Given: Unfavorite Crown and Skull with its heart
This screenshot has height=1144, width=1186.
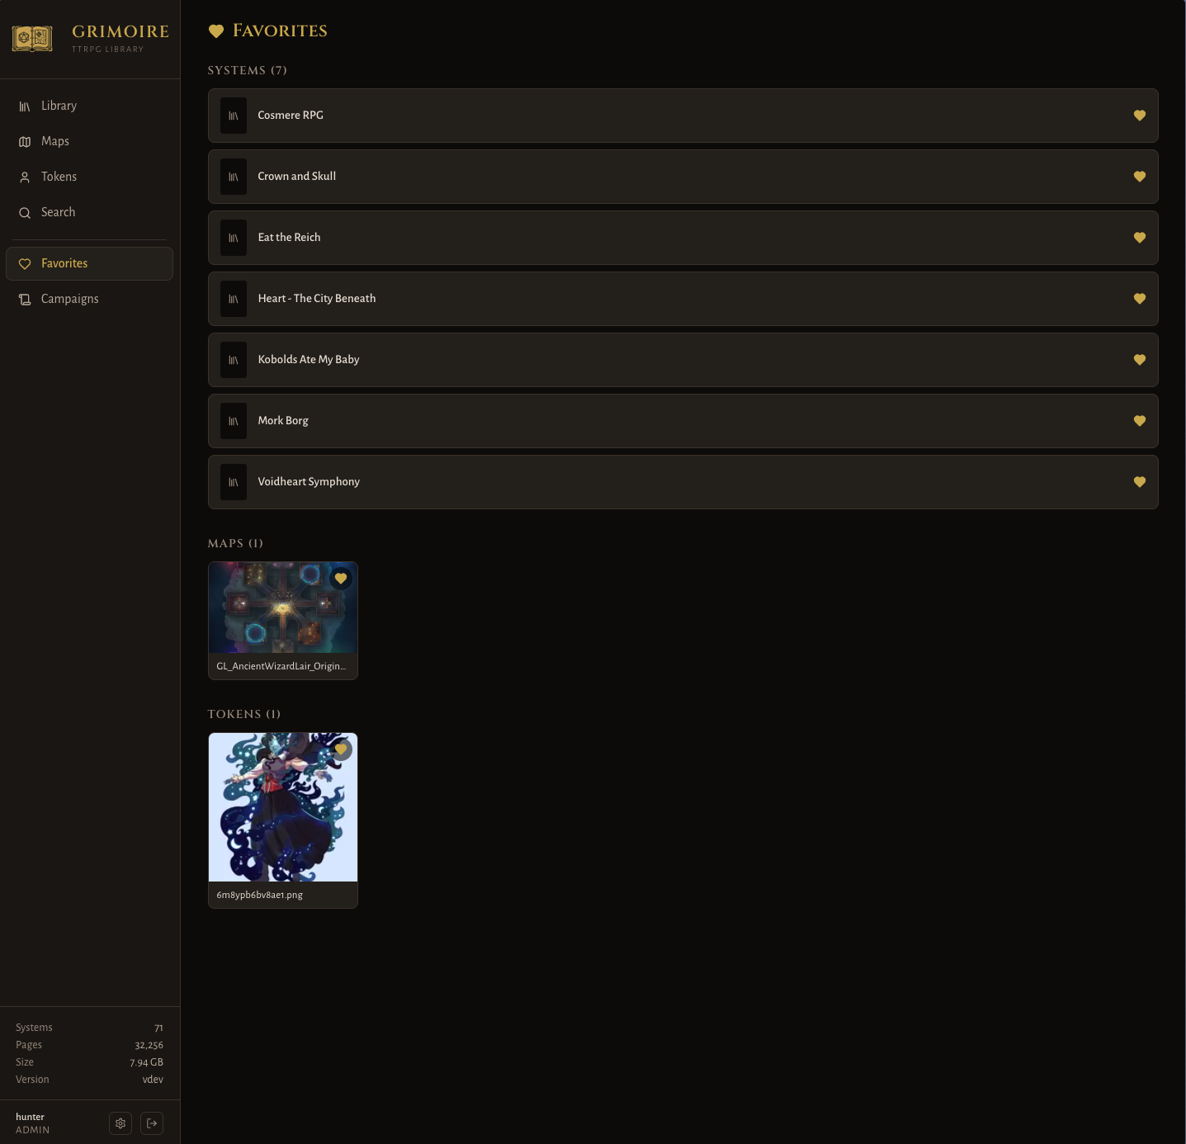Looking at the screenshot, I should pyautogui.click(x=1140, y=177).
